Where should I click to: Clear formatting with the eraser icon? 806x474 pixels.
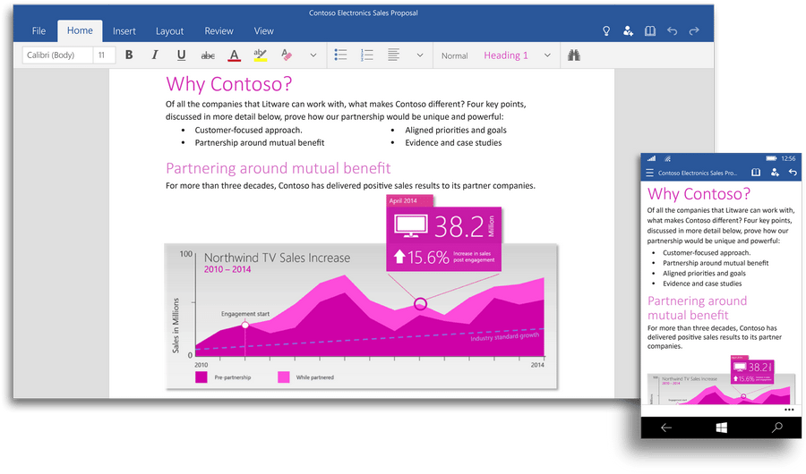[287, 55]
